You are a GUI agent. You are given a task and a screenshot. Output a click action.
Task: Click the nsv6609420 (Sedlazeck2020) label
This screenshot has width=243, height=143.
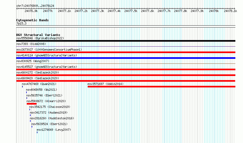point(38,78)
